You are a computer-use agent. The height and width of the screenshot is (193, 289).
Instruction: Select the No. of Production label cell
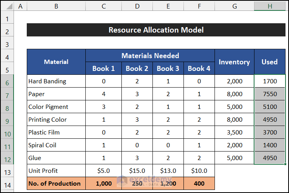pos(56,183)
